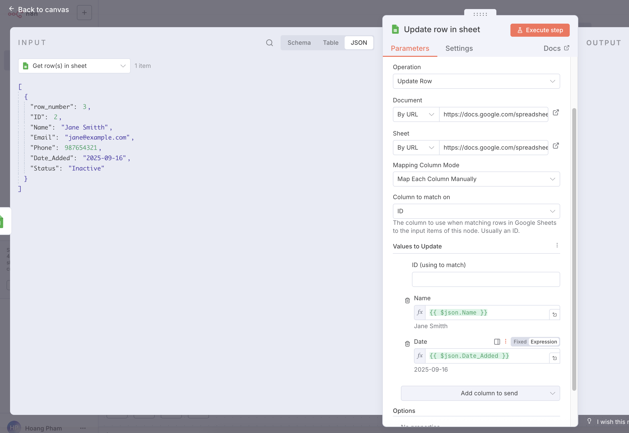Open the Operation dropdown
Screen dimensions: 629x433
[x=476, y=81]
